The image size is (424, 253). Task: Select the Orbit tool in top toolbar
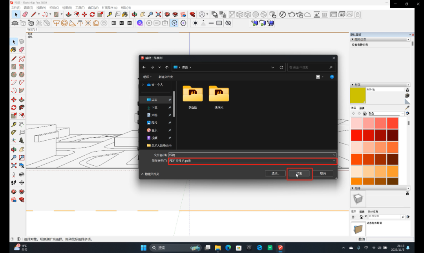tap(134, 15)
